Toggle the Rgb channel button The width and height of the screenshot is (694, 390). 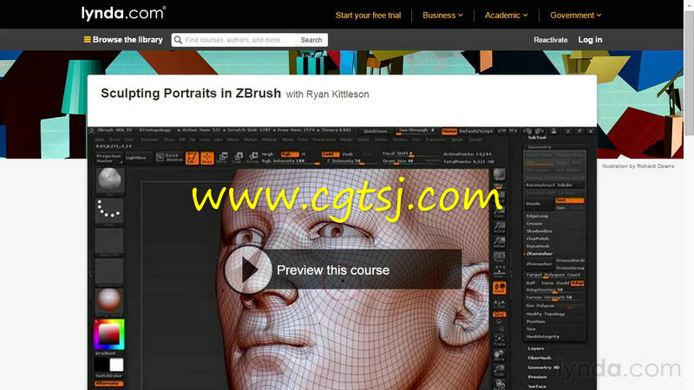click(290, 154)
